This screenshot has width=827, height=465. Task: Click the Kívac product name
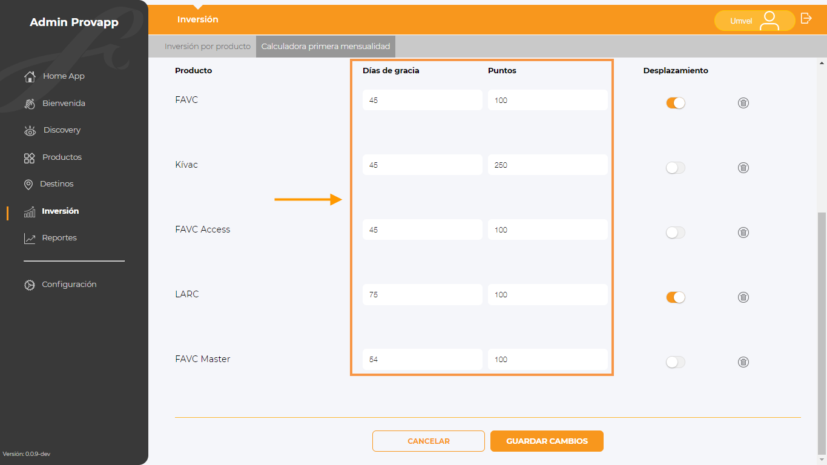[186, 165]
